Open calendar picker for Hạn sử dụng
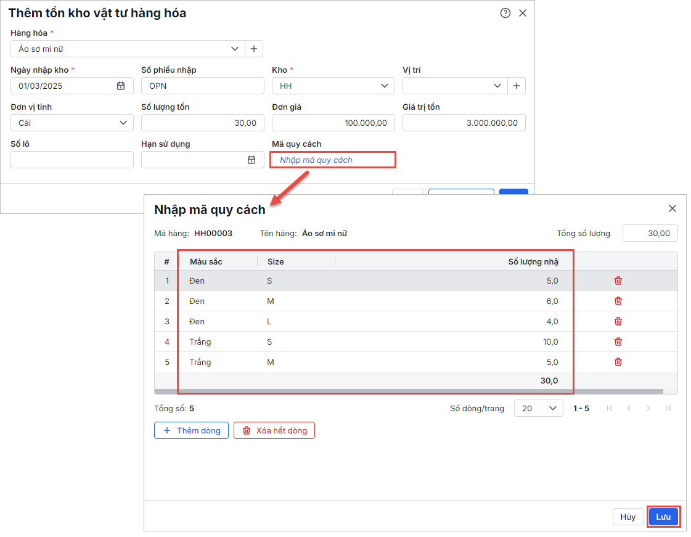 tap(251, 160)
